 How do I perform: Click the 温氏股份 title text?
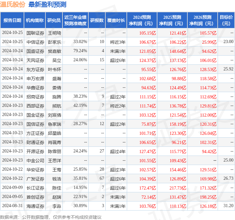[x=12, y=4]
